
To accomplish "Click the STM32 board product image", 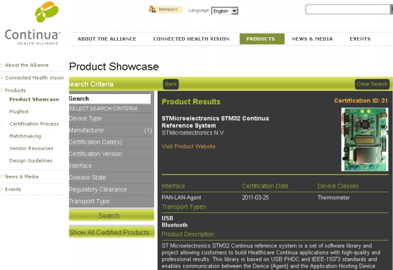I will pos(365,139).
